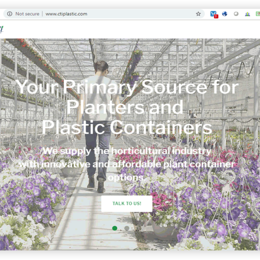Viewport: 260px width, 260px height.
Task: Bookmark this page with the star icon
Action: click(198, 14)
